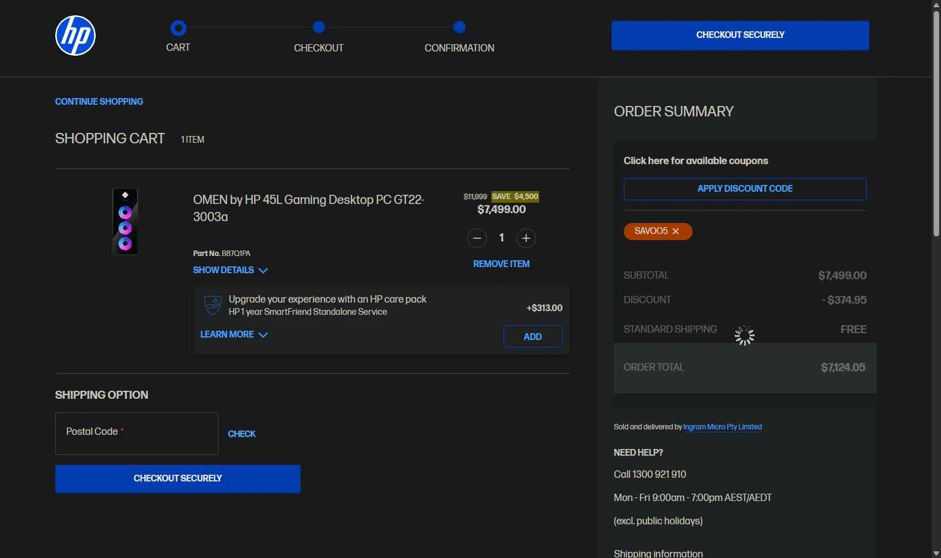
Task: Click the Part No. B87Q1PA text
Action: [221, 254]
